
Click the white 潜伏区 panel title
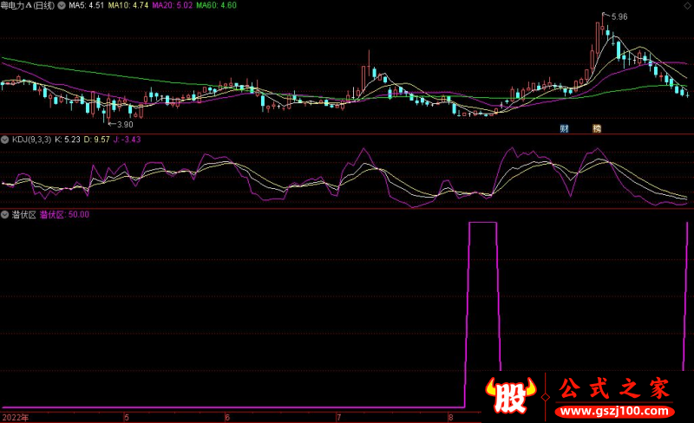(24, 215)
